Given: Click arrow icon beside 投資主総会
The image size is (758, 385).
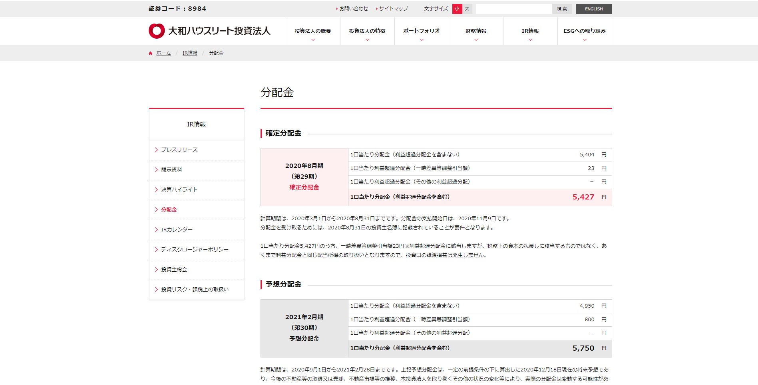Looking at the screenshot, I should click(x=156, y=270).
